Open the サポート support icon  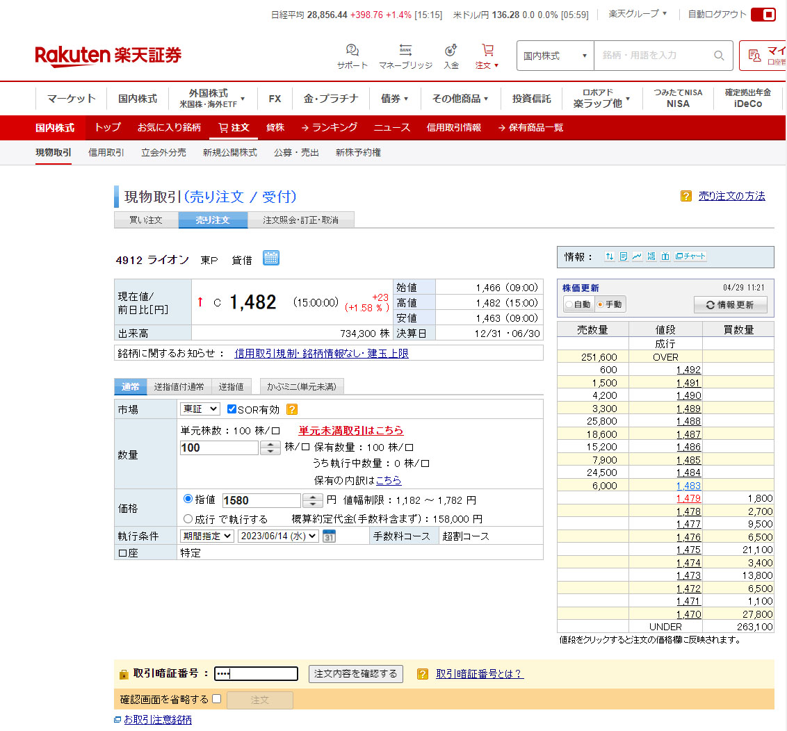click(x=352, y=51)
